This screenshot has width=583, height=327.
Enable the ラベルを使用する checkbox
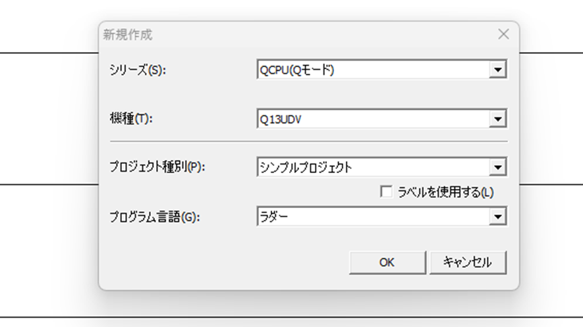(387, 192)
